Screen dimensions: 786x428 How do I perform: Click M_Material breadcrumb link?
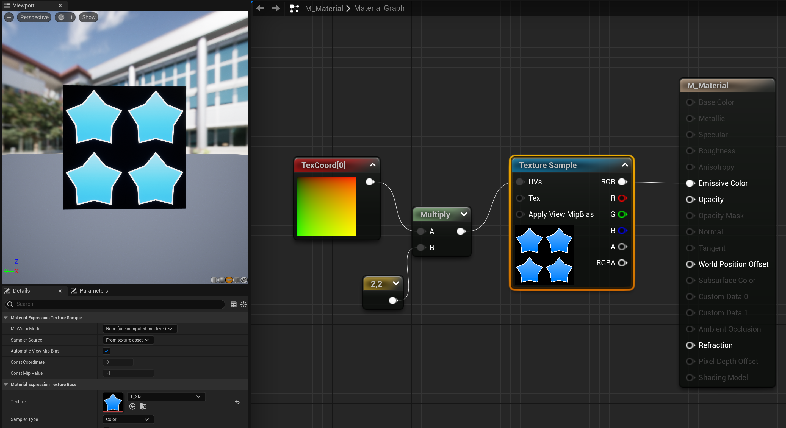tap(324, 8)
